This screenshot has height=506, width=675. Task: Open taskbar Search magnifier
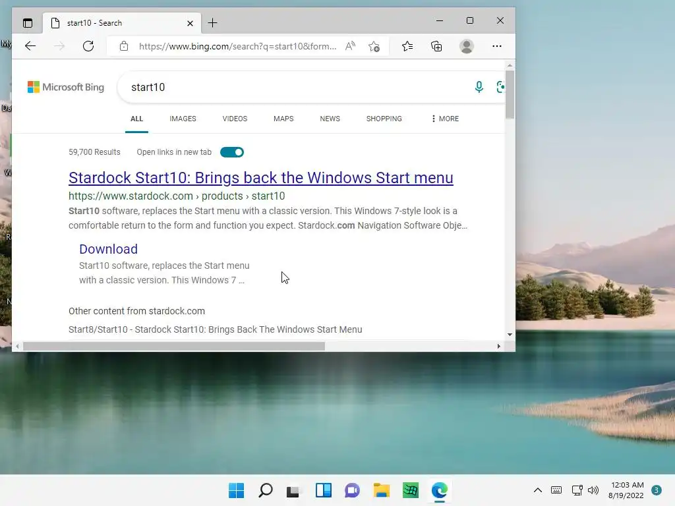click(x=265, y=490)
